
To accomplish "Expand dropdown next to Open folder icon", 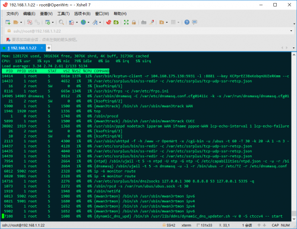I will pos(21,23).
